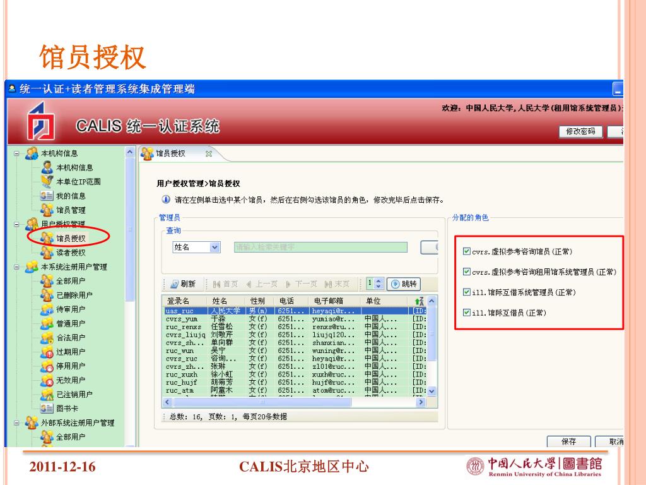This screenshot has height=485, width=646.
Task: Click the search keyword input field
Action: coord(320,247)
